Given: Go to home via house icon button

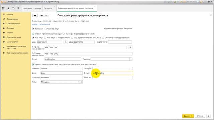Looking at the screenshot, I should pos(35,16).
